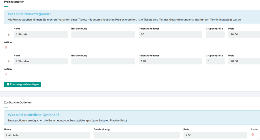Click Preiskategorie hinzufügen button
This screenshot has height=140, width=260.
tap(23, 84)
